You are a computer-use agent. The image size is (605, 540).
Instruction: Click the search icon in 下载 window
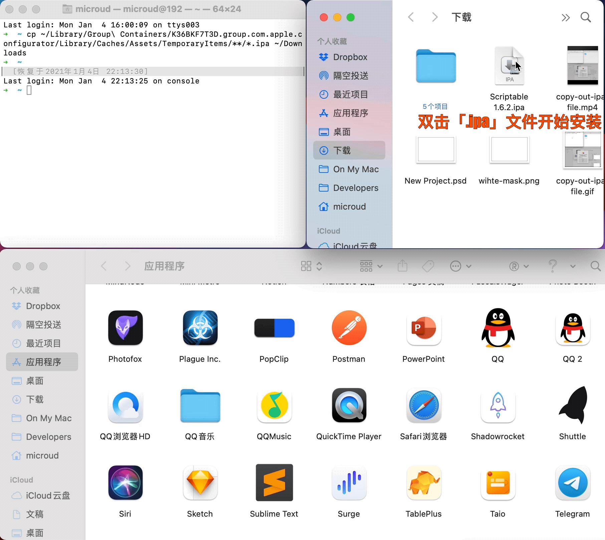(x=586, y=17)
